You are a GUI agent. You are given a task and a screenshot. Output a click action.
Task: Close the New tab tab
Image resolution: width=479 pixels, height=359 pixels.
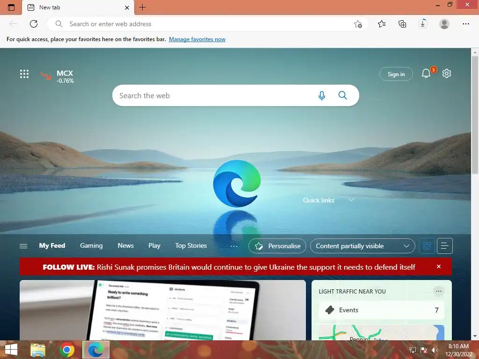click(x=127, y=7)
